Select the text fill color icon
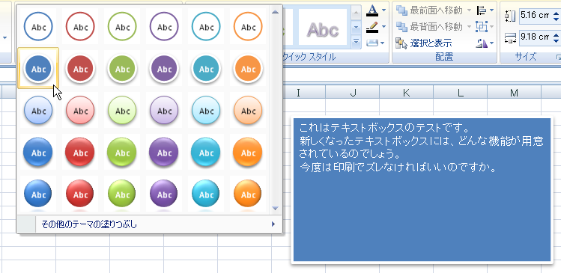561x273 pixels. [x=372, y=10]
